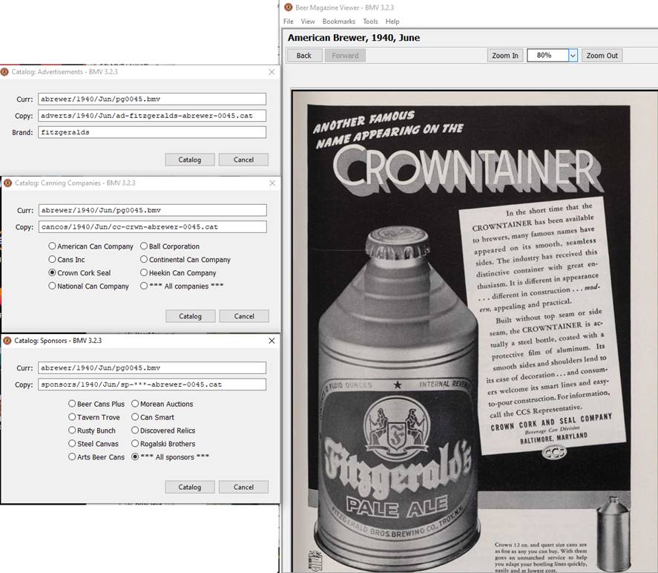The width and height of the screenshot is (658, 573).
Task: Click Curr field in Sponsors dialog
Action: point(152,367)
